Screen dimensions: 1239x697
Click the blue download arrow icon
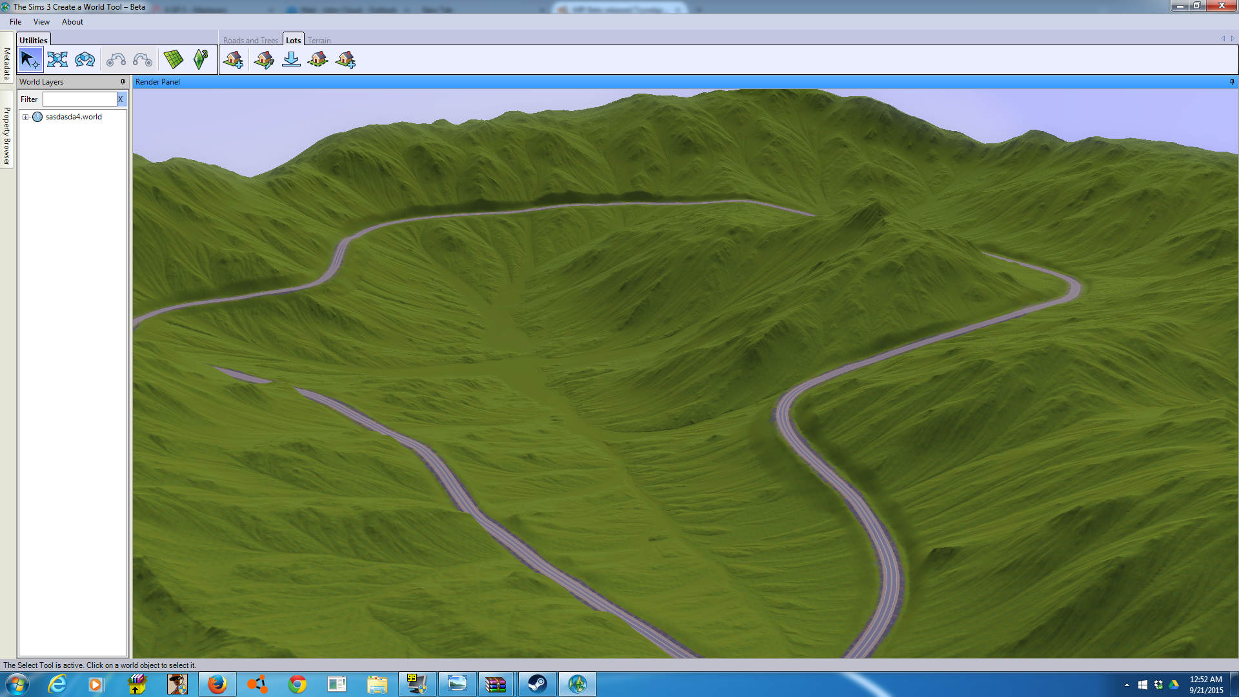coord(291,60)
